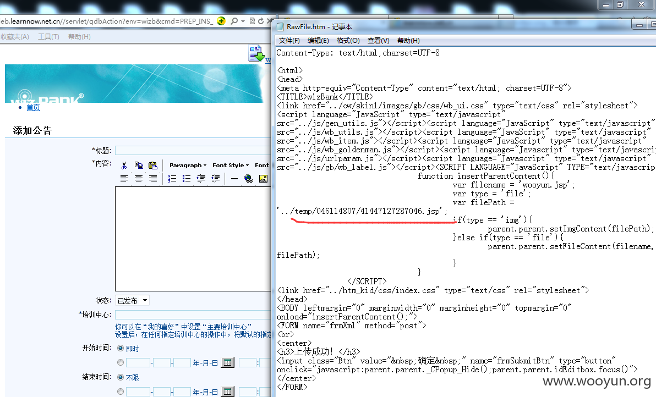Increase indent with the indent icon
The height and width of the screenshot is (397, 656).
[x=215, y=179]
